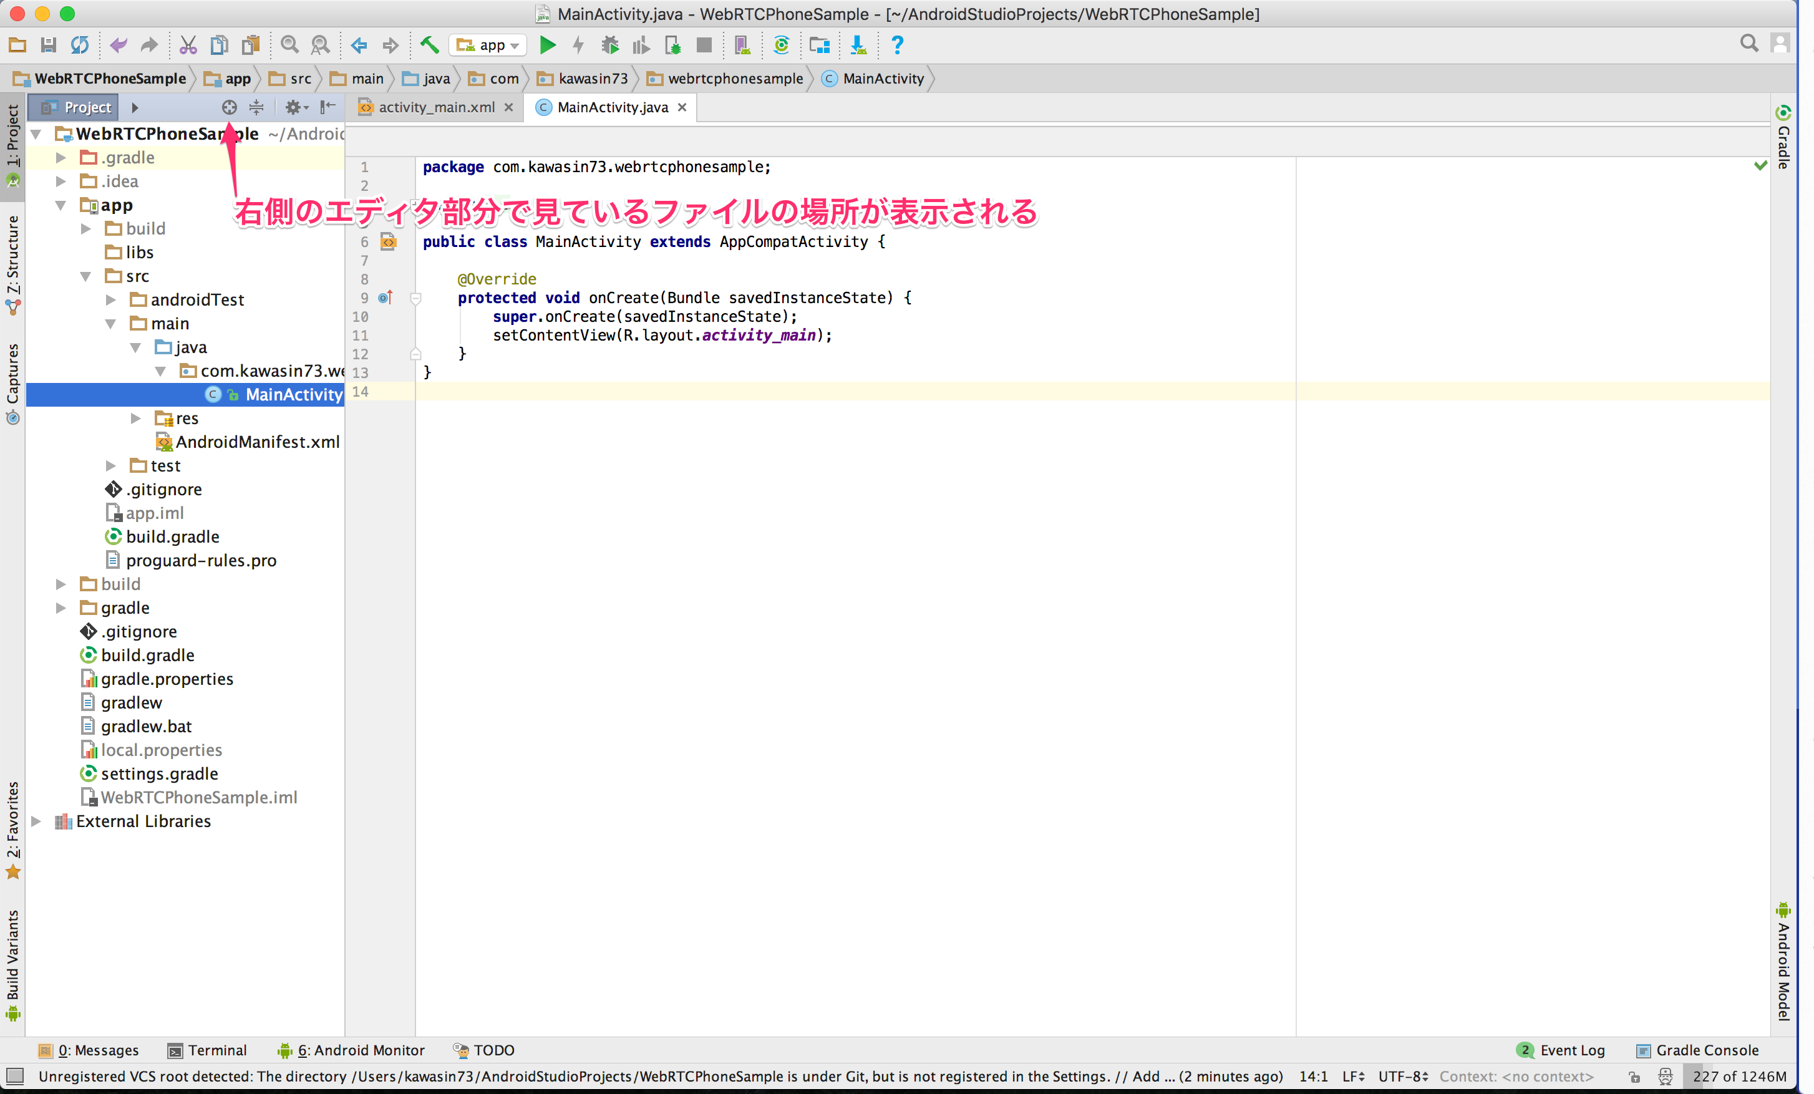Image resolution: width=1814 pixels, height=1094 pixels.
Task: Switch to the activity_main.xml tab
Action: pos(436,107)
